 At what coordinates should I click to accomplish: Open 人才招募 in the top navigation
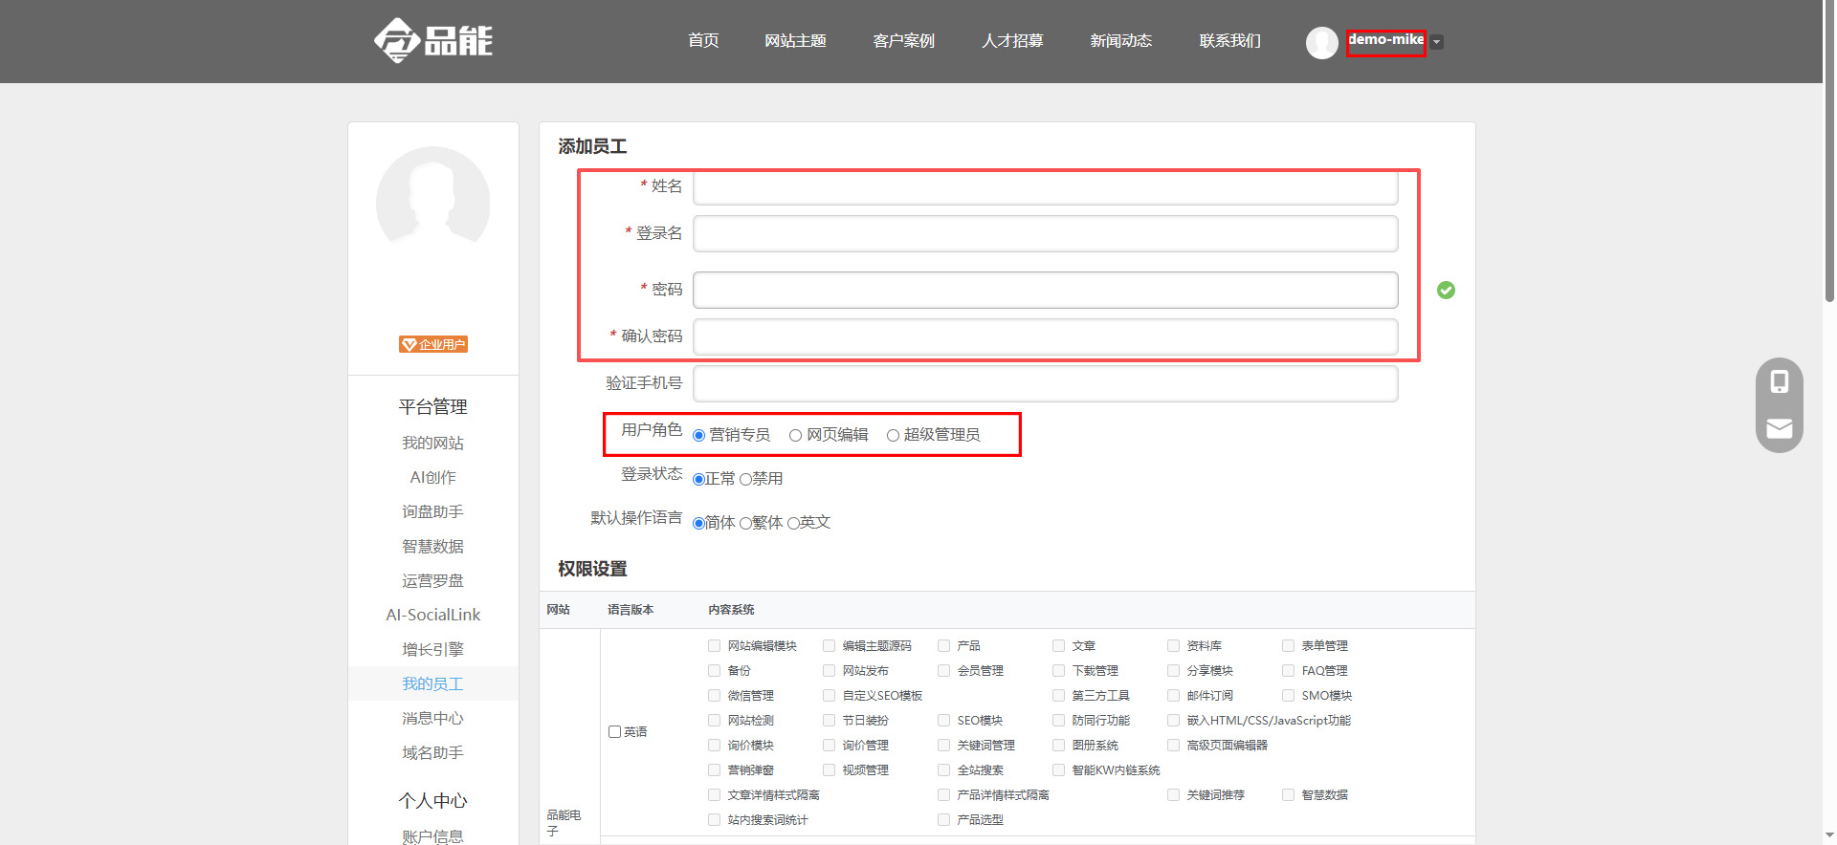[1012, 41]
